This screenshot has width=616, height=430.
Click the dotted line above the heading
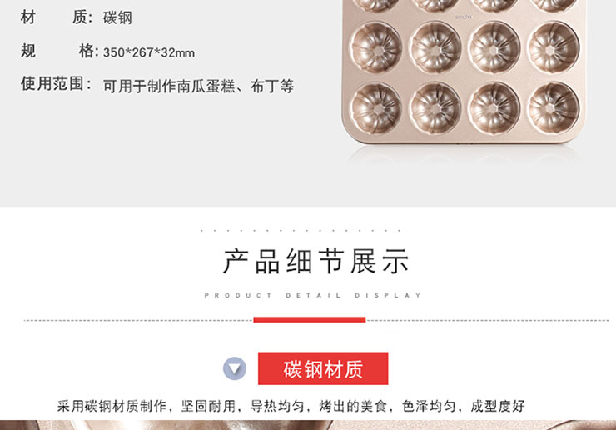(x=301, y=231)
